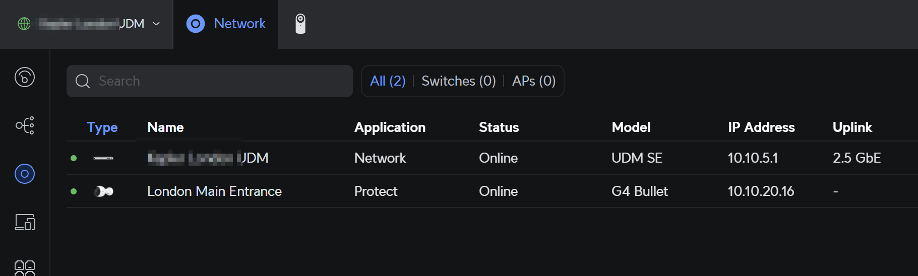Sort the table by Name column

coord(165,127)
